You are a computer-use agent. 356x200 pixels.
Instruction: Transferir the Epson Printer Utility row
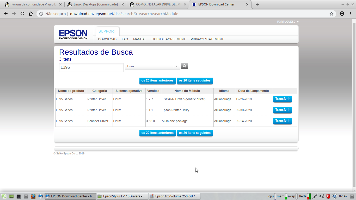(x=283, y=110)
